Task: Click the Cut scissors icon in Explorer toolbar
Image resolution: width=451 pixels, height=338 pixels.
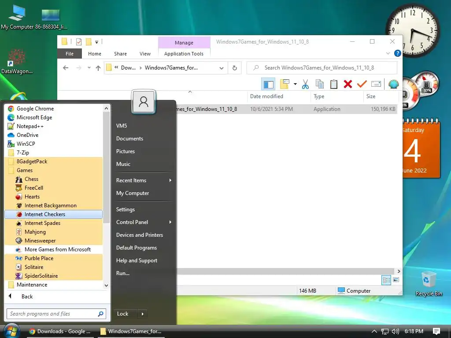Action: click(306, 84)
